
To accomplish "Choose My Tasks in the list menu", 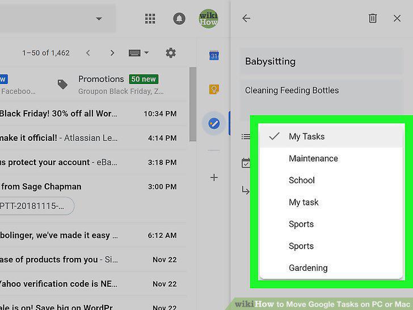I will [331, 136].
